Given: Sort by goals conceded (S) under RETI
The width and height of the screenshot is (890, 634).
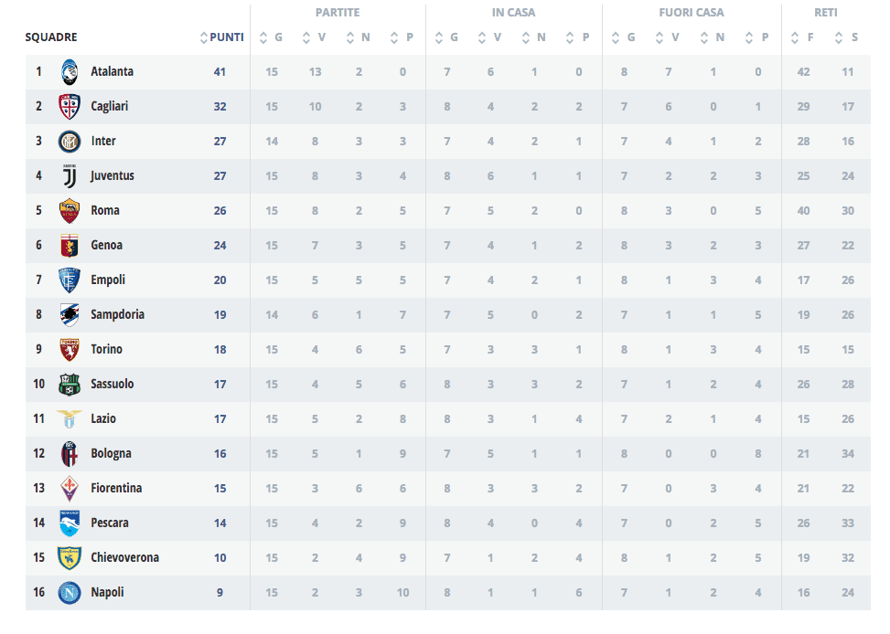Looking at the screenshot, I should [x=848, y=37].
